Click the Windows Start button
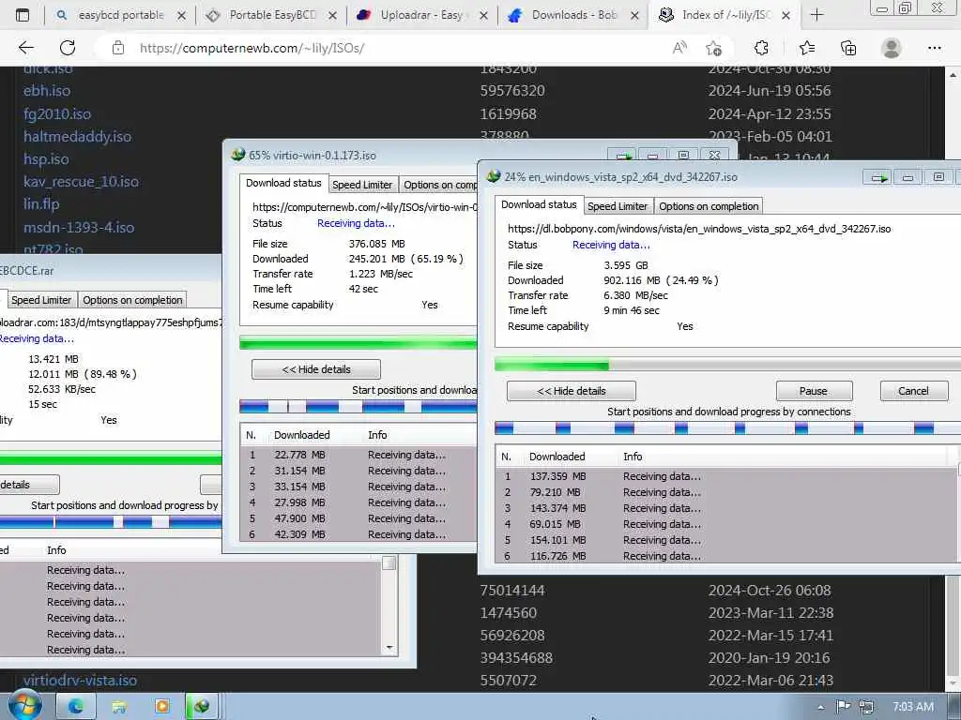961x720 pixels. pyautogui.click(x=24, y=706)
